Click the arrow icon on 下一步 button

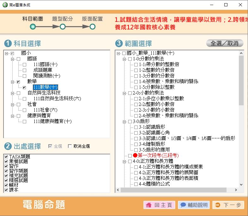pyautogui.click(x=218, y=205)
